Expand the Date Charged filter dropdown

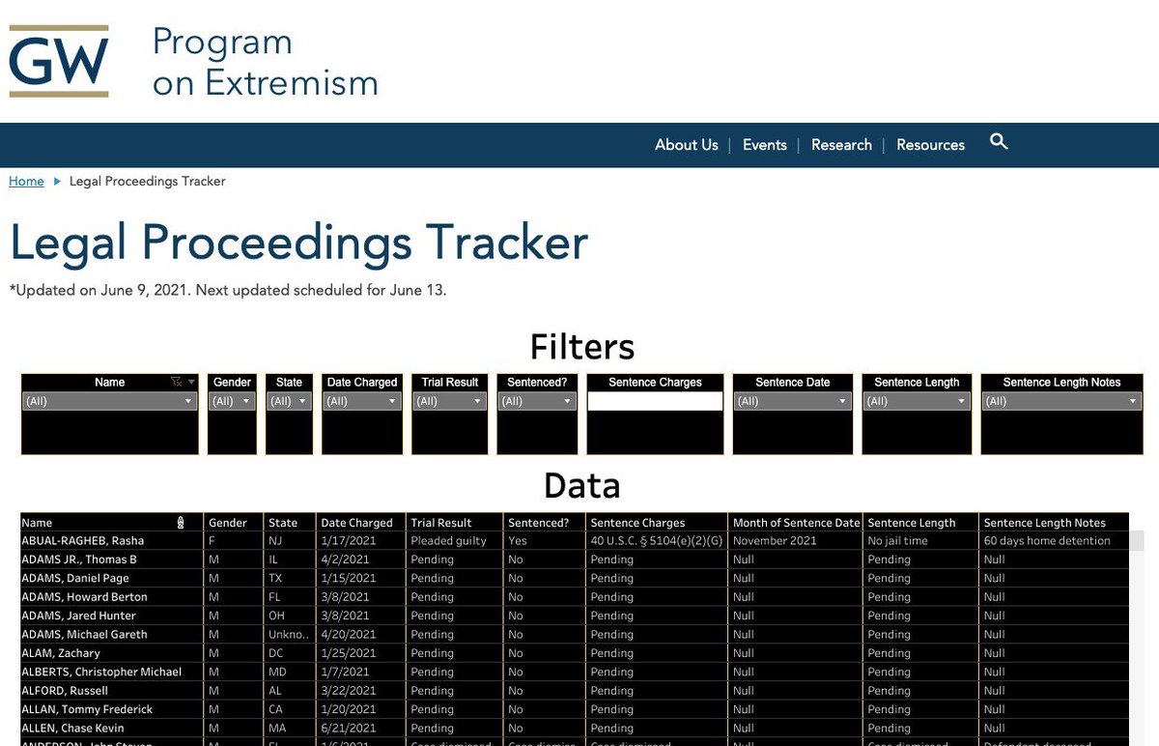coord(394,401)
